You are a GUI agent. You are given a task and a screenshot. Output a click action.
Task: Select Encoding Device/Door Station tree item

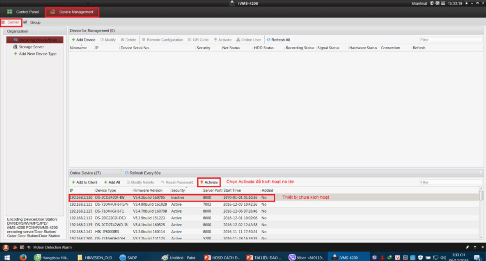click(x=35, y=40)
